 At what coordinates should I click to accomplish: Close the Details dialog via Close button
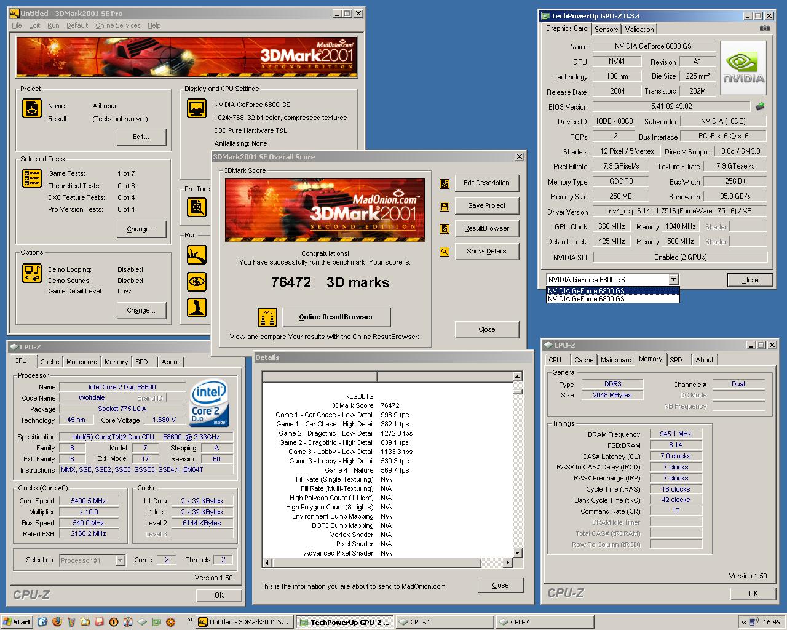pyautogui.click(x=500, y=586)
